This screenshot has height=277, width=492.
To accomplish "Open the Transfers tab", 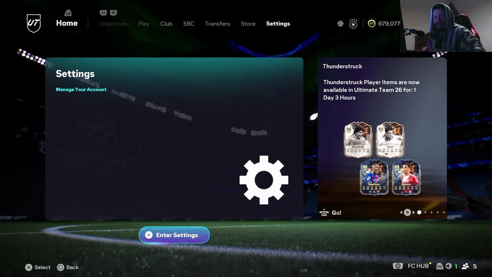I will [x=218, y=24].
